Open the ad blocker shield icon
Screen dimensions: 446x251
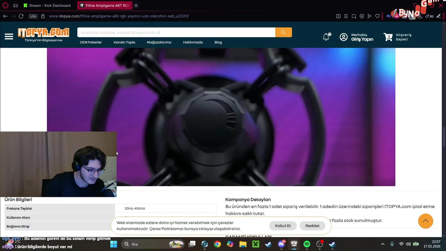362,16
